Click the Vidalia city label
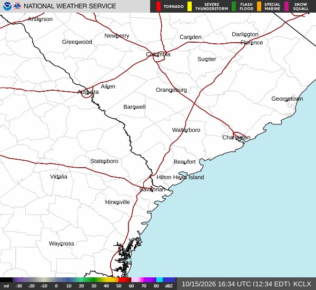Screen dimensions: 316x290 tap(58, 177)
